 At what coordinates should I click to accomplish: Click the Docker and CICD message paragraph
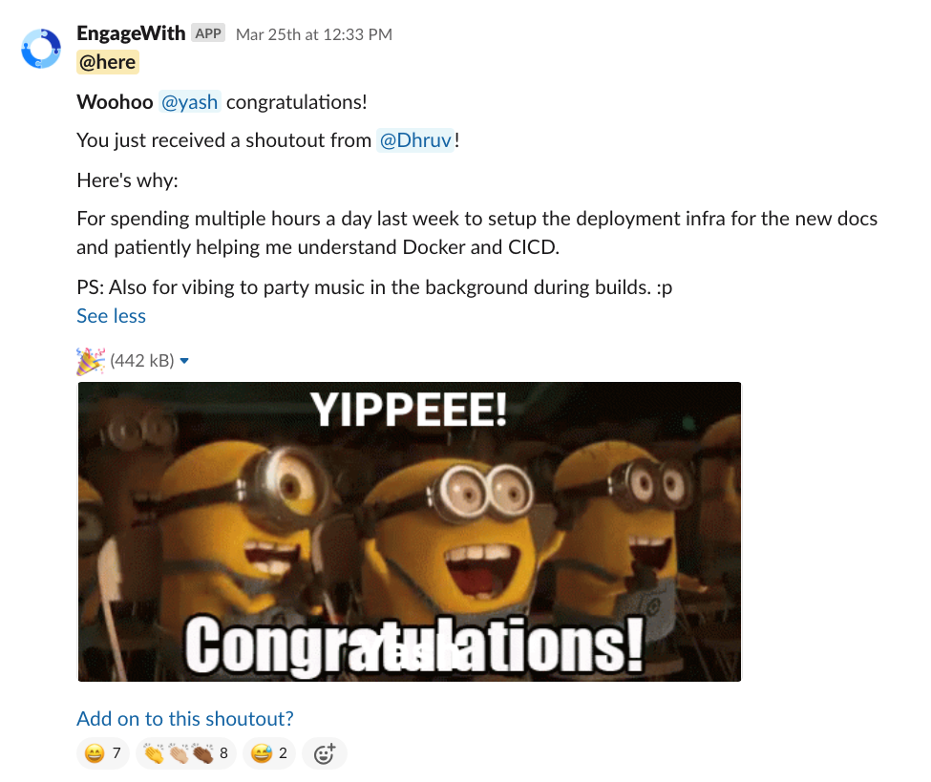point(476,233)
